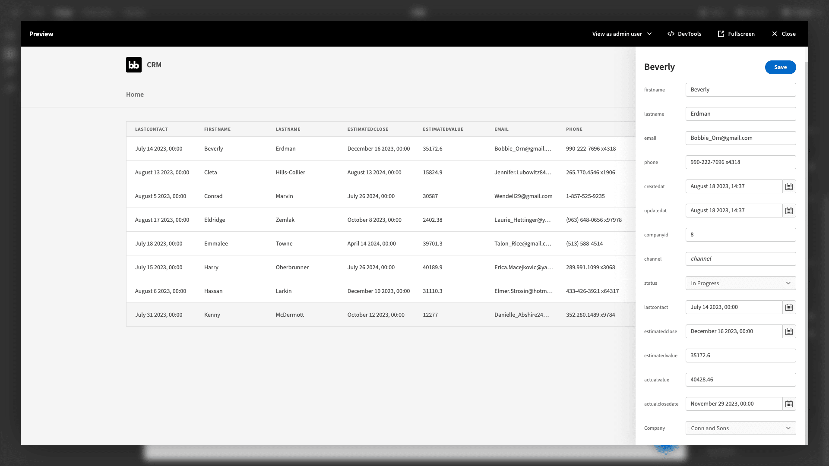This screenshot has height=466, width=829.
Task: Click Emmalee in the table
Action: point(216,243)
